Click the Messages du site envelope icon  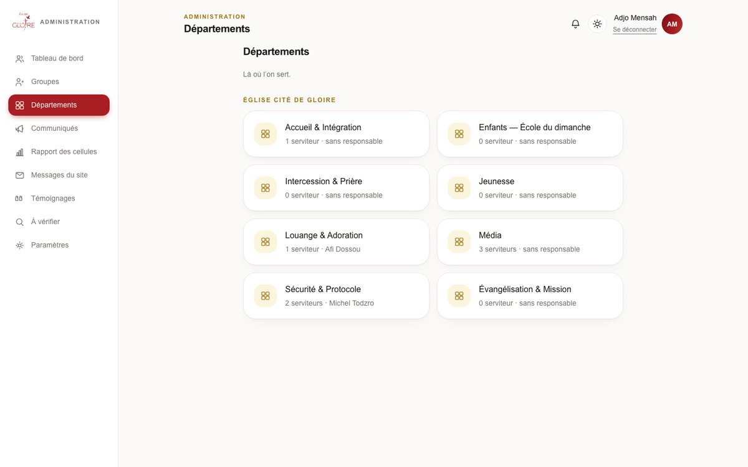20,175
